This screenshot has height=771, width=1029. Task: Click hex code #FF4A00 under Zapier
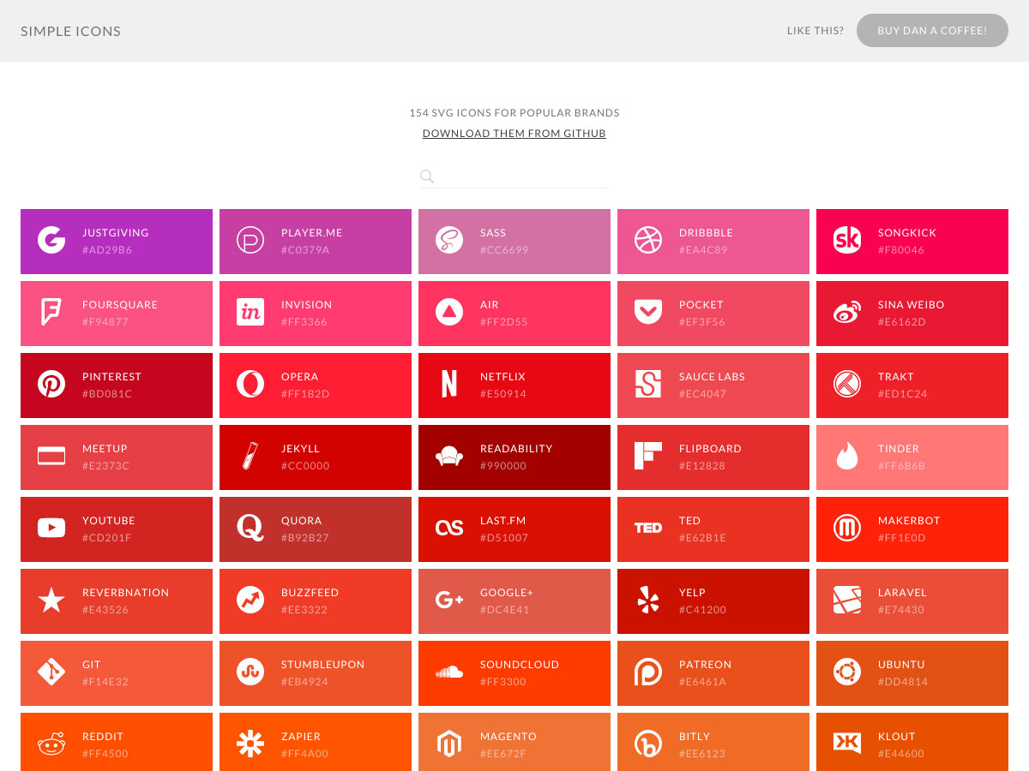pyautogui.click(x=304, y=754)
